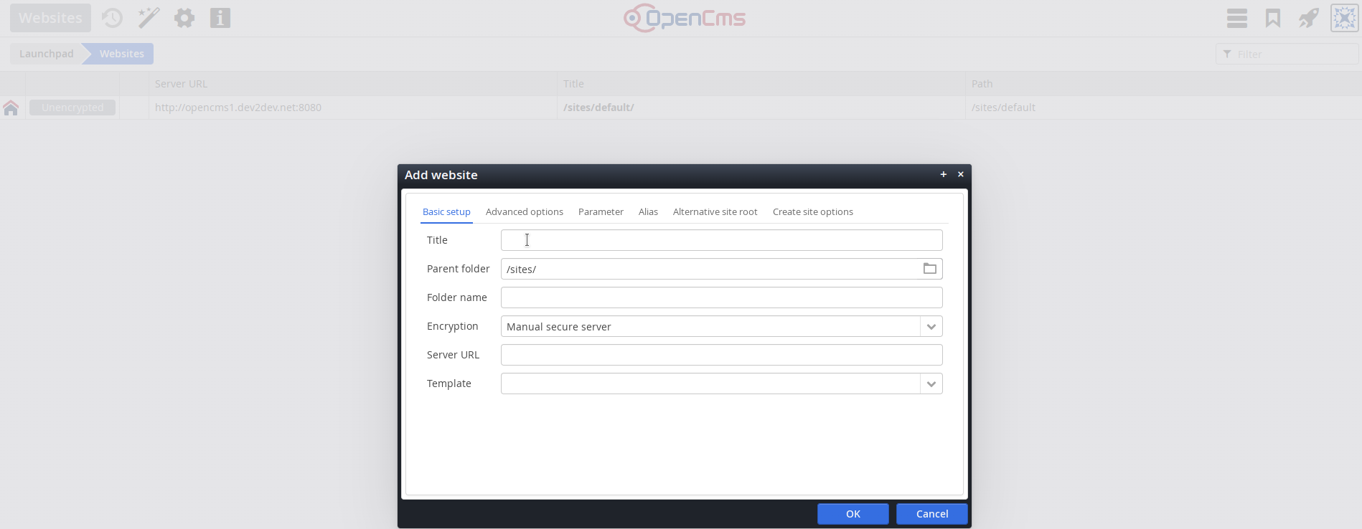Click the bookmark quick launch icon
Screen dimensions: 1362x529
click(x=1272, y=18)
